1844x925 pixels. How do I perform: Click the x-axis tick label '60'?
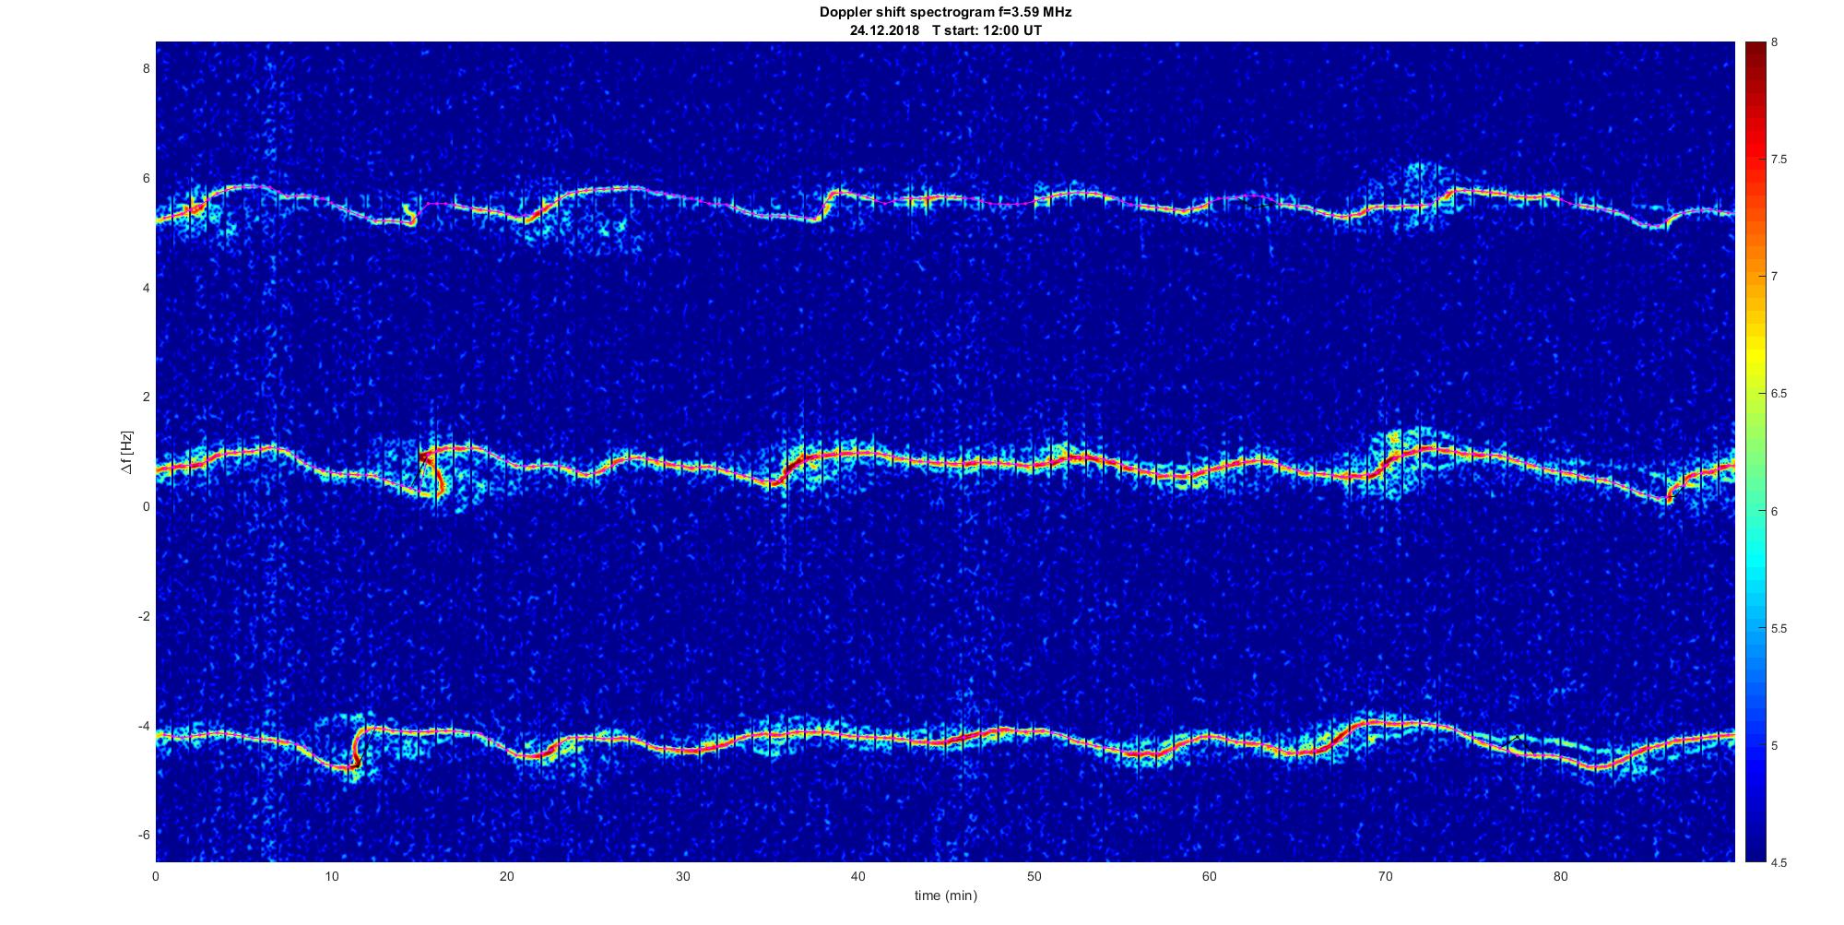click(1210, 876)
